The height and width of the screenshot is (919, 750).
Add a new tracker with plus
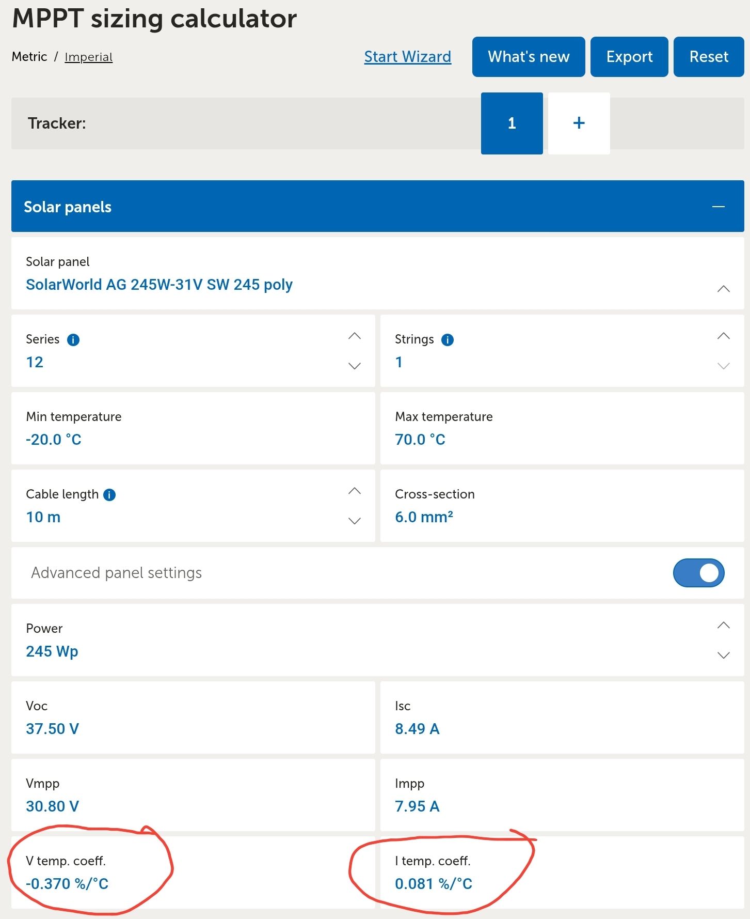[x=579, y=123]
